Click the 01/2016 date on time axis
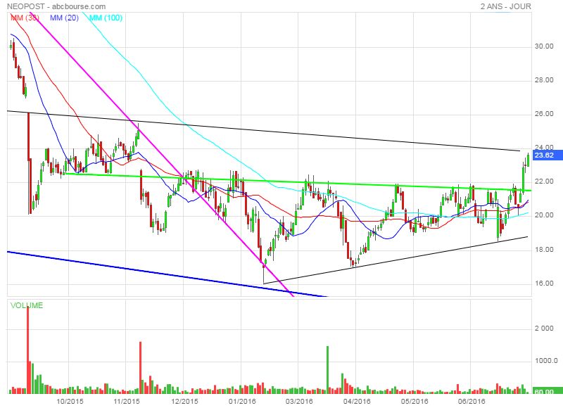Screen dimensions: 563x408 (x=241, y=401)
